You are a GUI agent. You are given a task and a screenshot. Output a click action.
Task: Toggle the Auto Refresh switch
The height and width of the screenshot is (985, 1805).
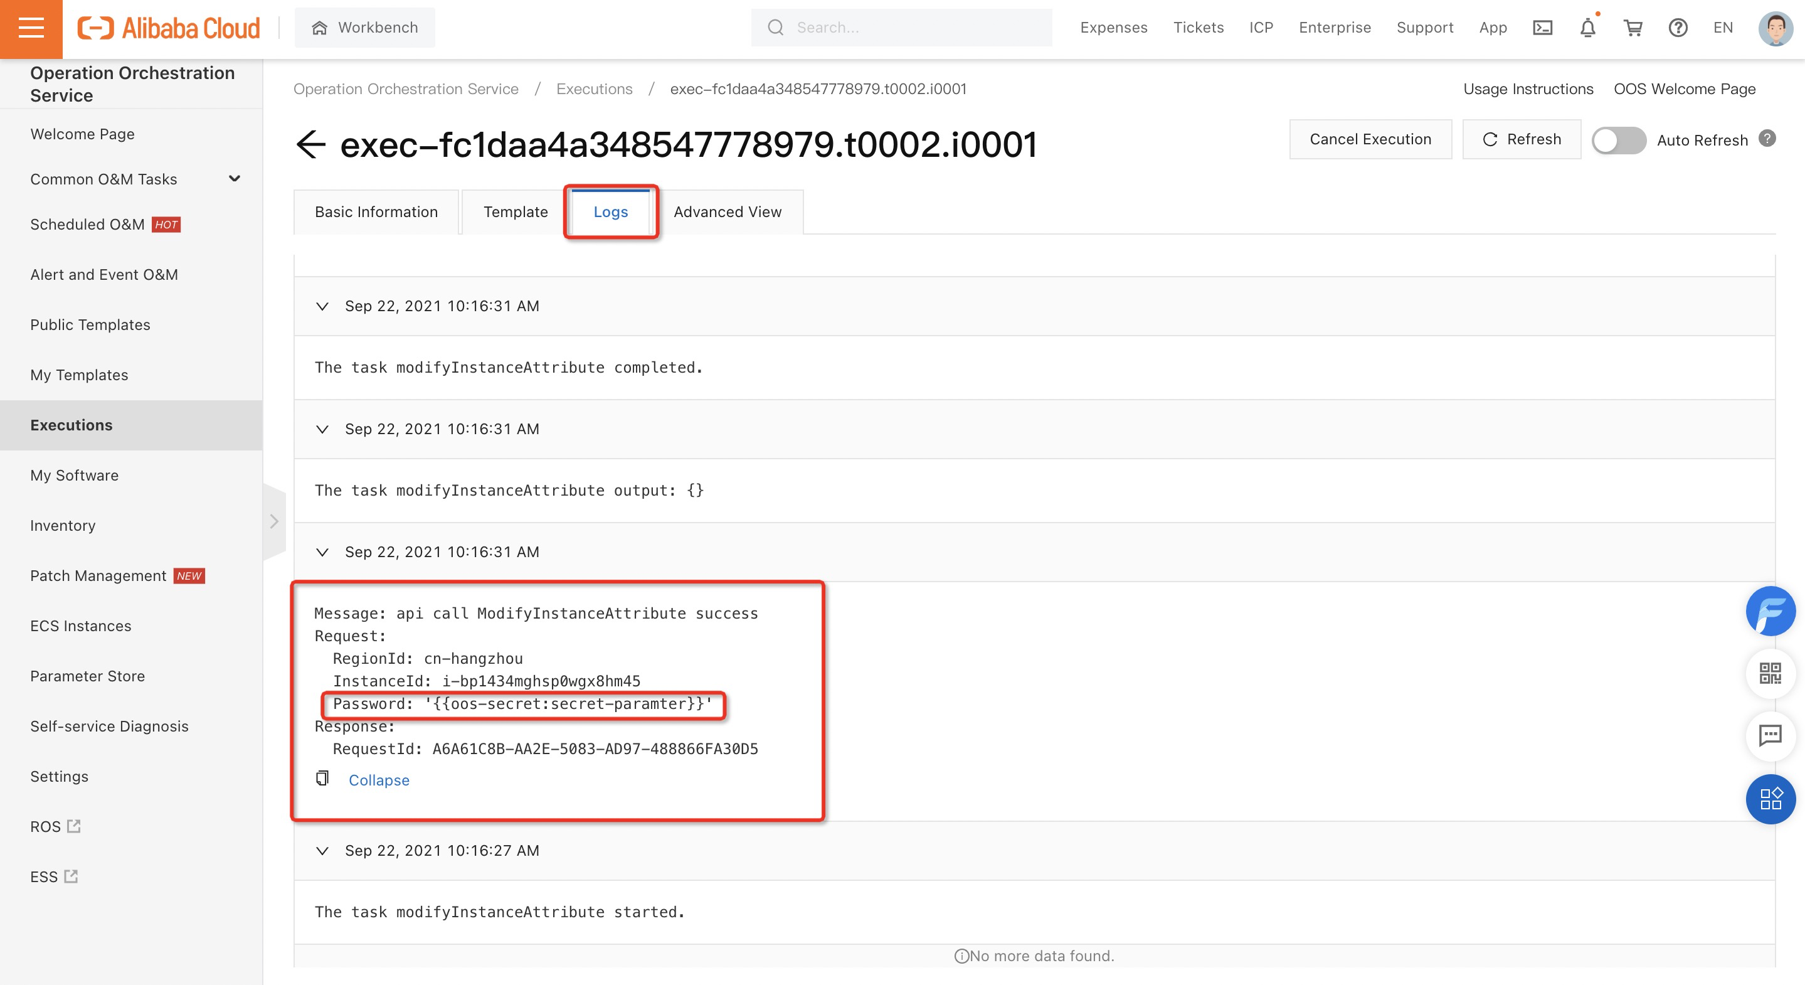1618,140
